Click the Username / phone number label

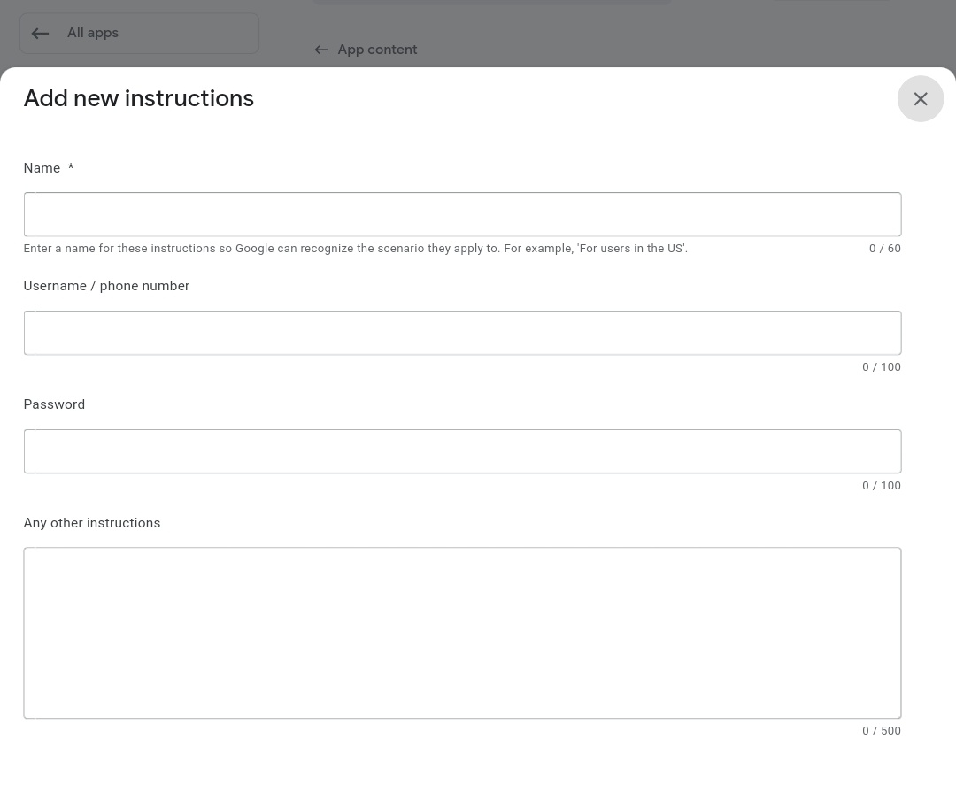coord(106,286)
